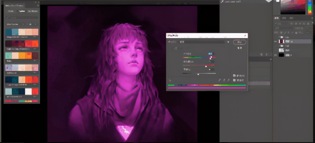Click the foreground/background swatch beside the color field
The width and height of the screenshot is (315, 143).
(278, 1)
